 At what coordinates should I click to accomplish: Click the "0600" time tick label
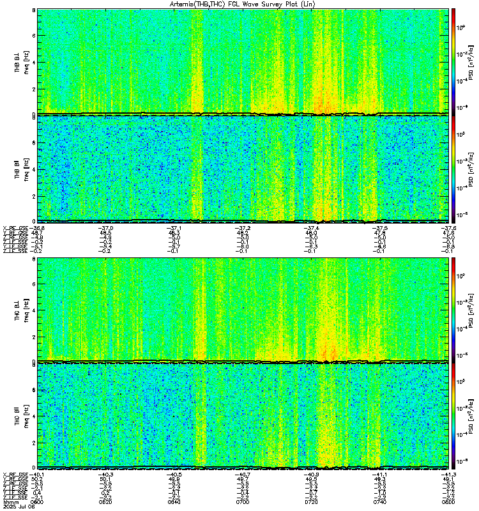pos(38,502)
